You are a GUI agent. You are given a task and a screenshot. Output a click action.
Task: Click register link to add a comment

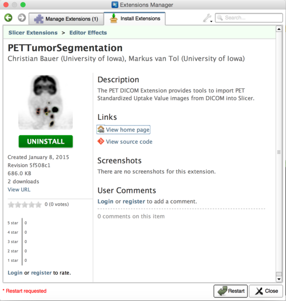pos(134,201)
